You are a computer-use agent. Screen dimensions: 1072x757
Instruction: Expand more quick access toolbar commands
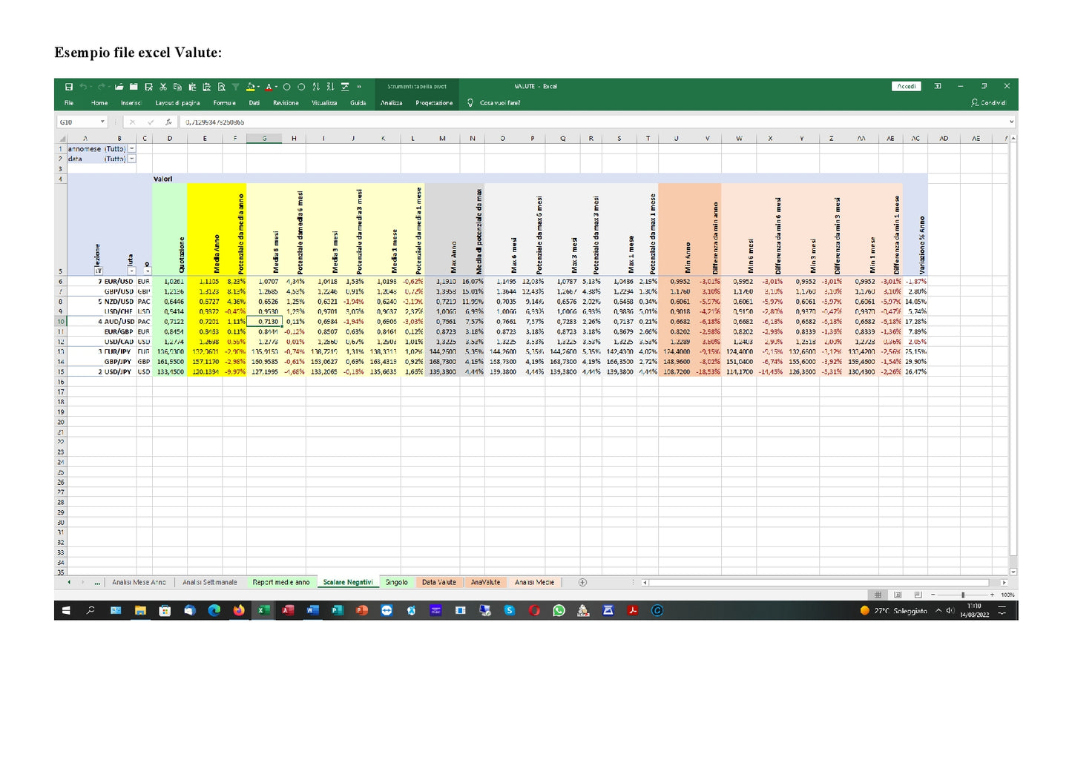click(x=359, y=87)
